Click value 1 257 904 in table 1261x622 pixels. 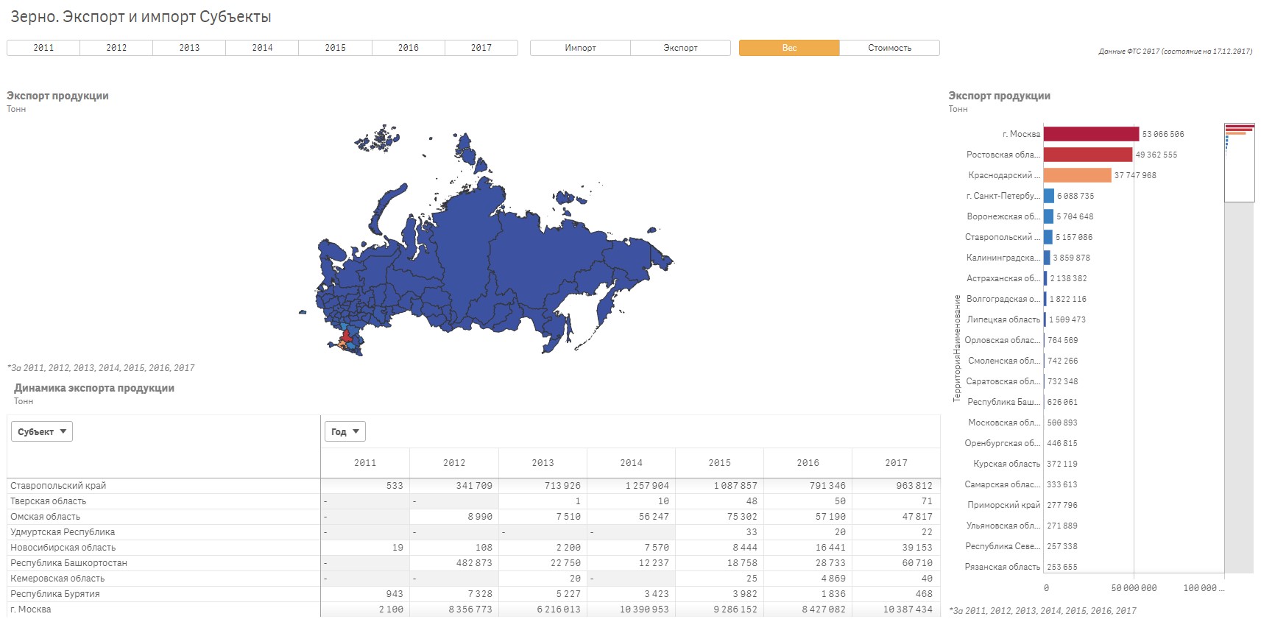point(647,486)
